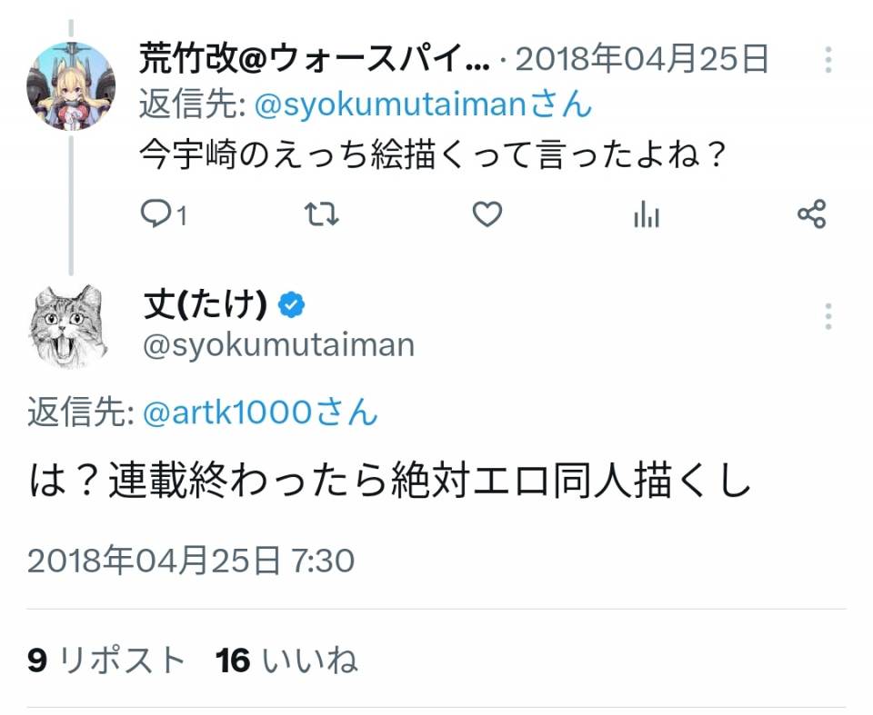Open the anime girl profile avatar

point(72,84)
